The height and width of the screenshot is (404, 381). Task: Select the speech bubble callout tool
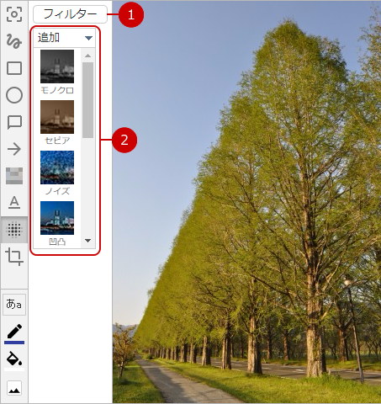[14, 122]
